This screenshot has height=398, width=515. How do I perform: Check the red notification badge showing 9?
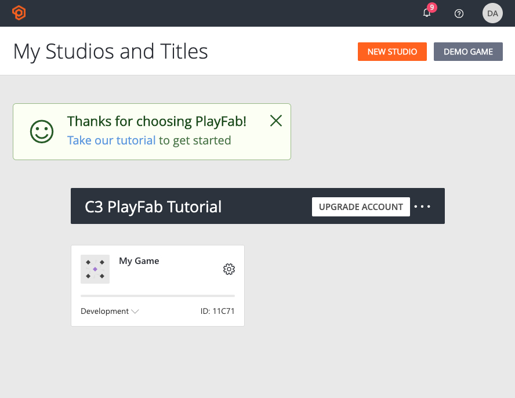pos(431,8)
